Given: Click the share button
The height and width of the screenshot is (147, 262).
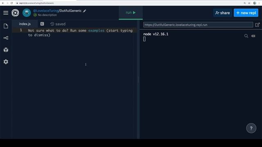Looking at the screenshot, I should (x=223, y=13).
